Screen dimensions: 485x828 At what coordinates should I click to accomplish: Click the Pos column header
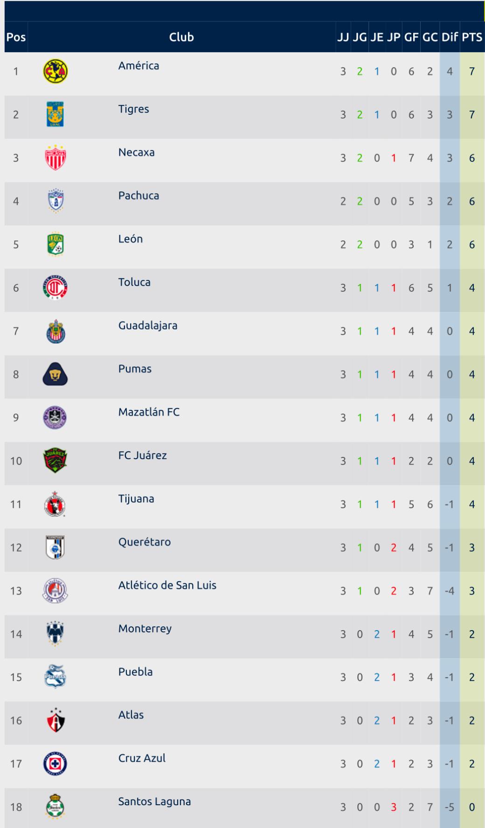[16, 37]
